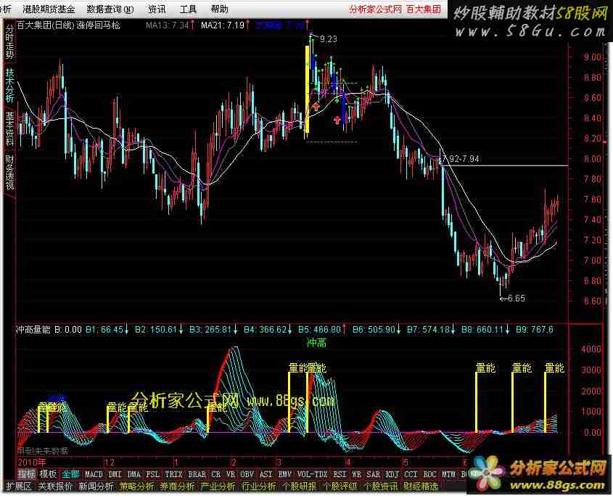Switch to the 分时走势 side tab
Screen dimensions: 613x496
(x=9, y=41)
